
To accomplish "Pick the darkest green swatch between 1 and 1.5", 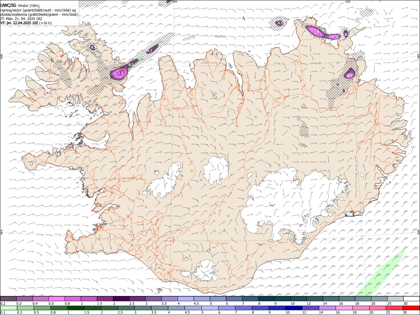I will (x=76, y=308).
